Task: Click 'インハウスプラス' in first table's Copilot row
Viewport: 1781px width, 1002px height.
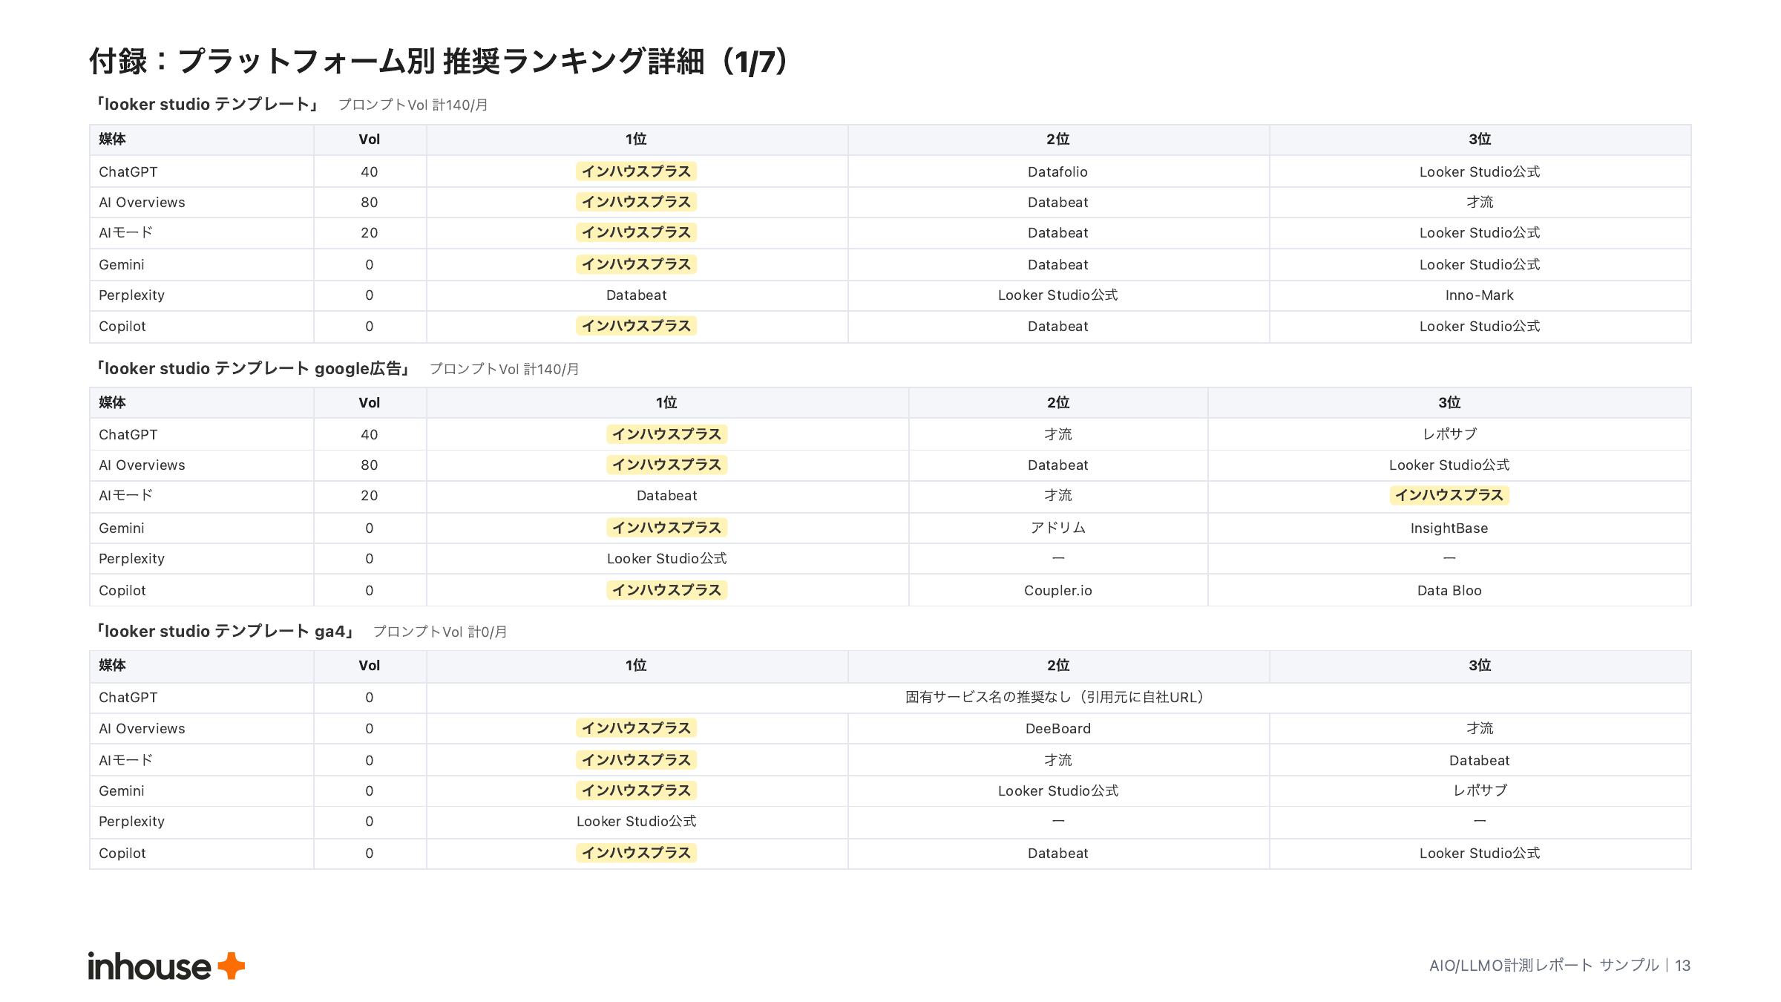Action: tap(636, 327)
